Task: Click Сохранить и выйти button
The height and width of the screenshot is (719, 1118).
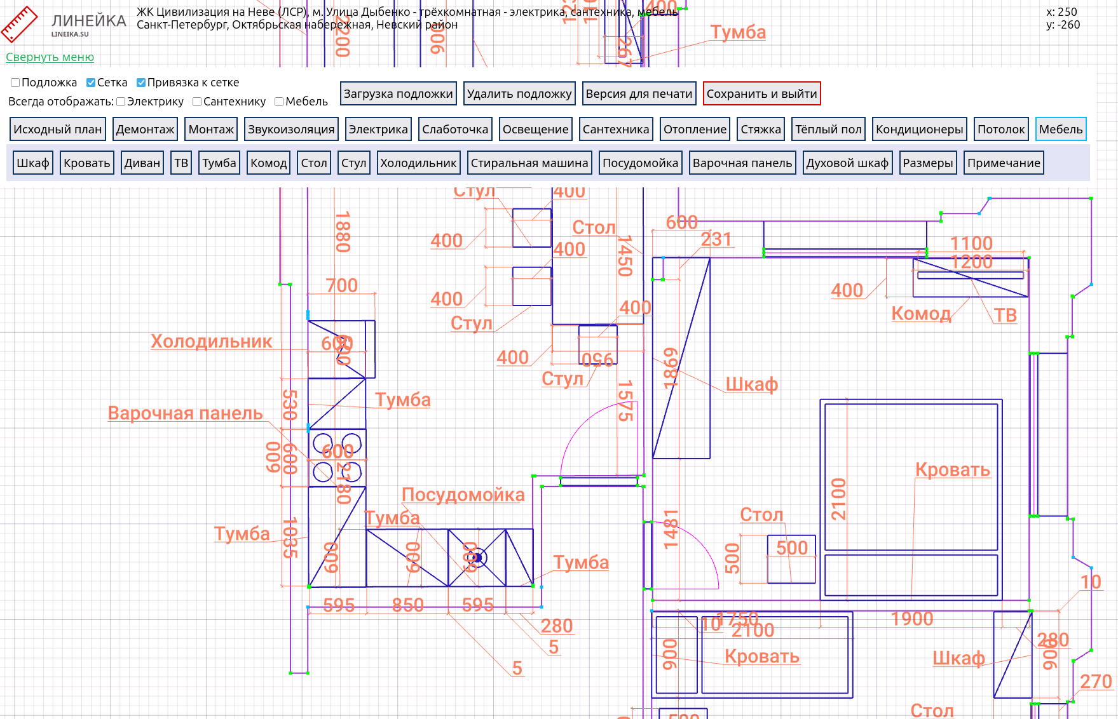Action: pyautogui.click(x=761, y=93)
